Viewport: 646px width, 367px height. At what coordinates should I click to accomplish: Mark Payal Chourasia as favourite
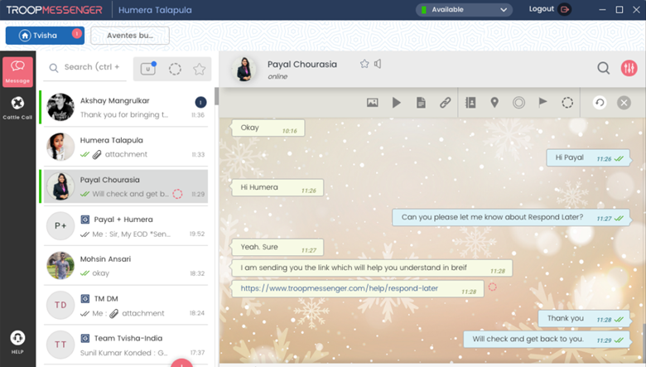pyautogui.click(x=364, y=64)
